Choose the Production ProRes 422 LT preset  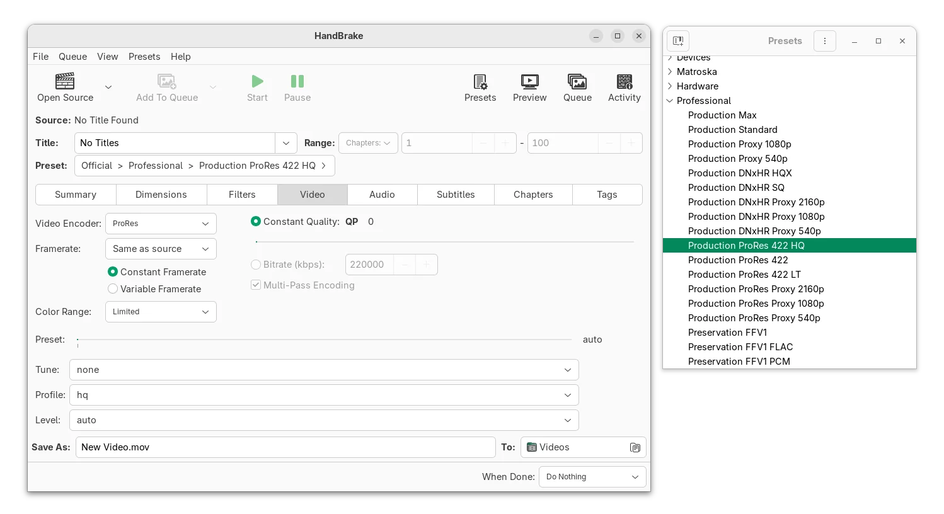(x=744, y=275)
